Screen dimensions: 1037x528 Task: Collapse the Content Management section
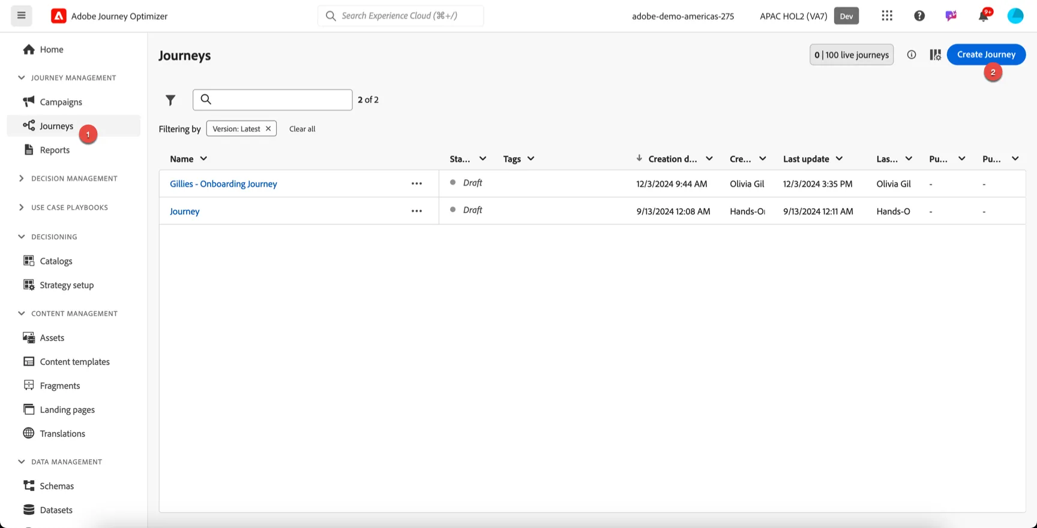point(22,313)
